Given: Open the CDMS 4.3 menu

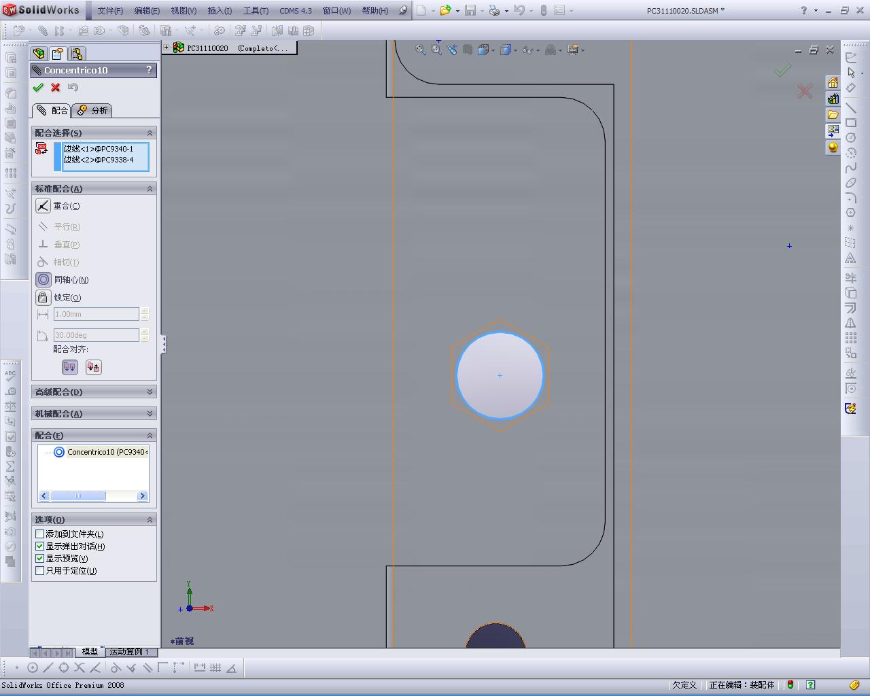Looking at the screenshot, I should 296,10.
